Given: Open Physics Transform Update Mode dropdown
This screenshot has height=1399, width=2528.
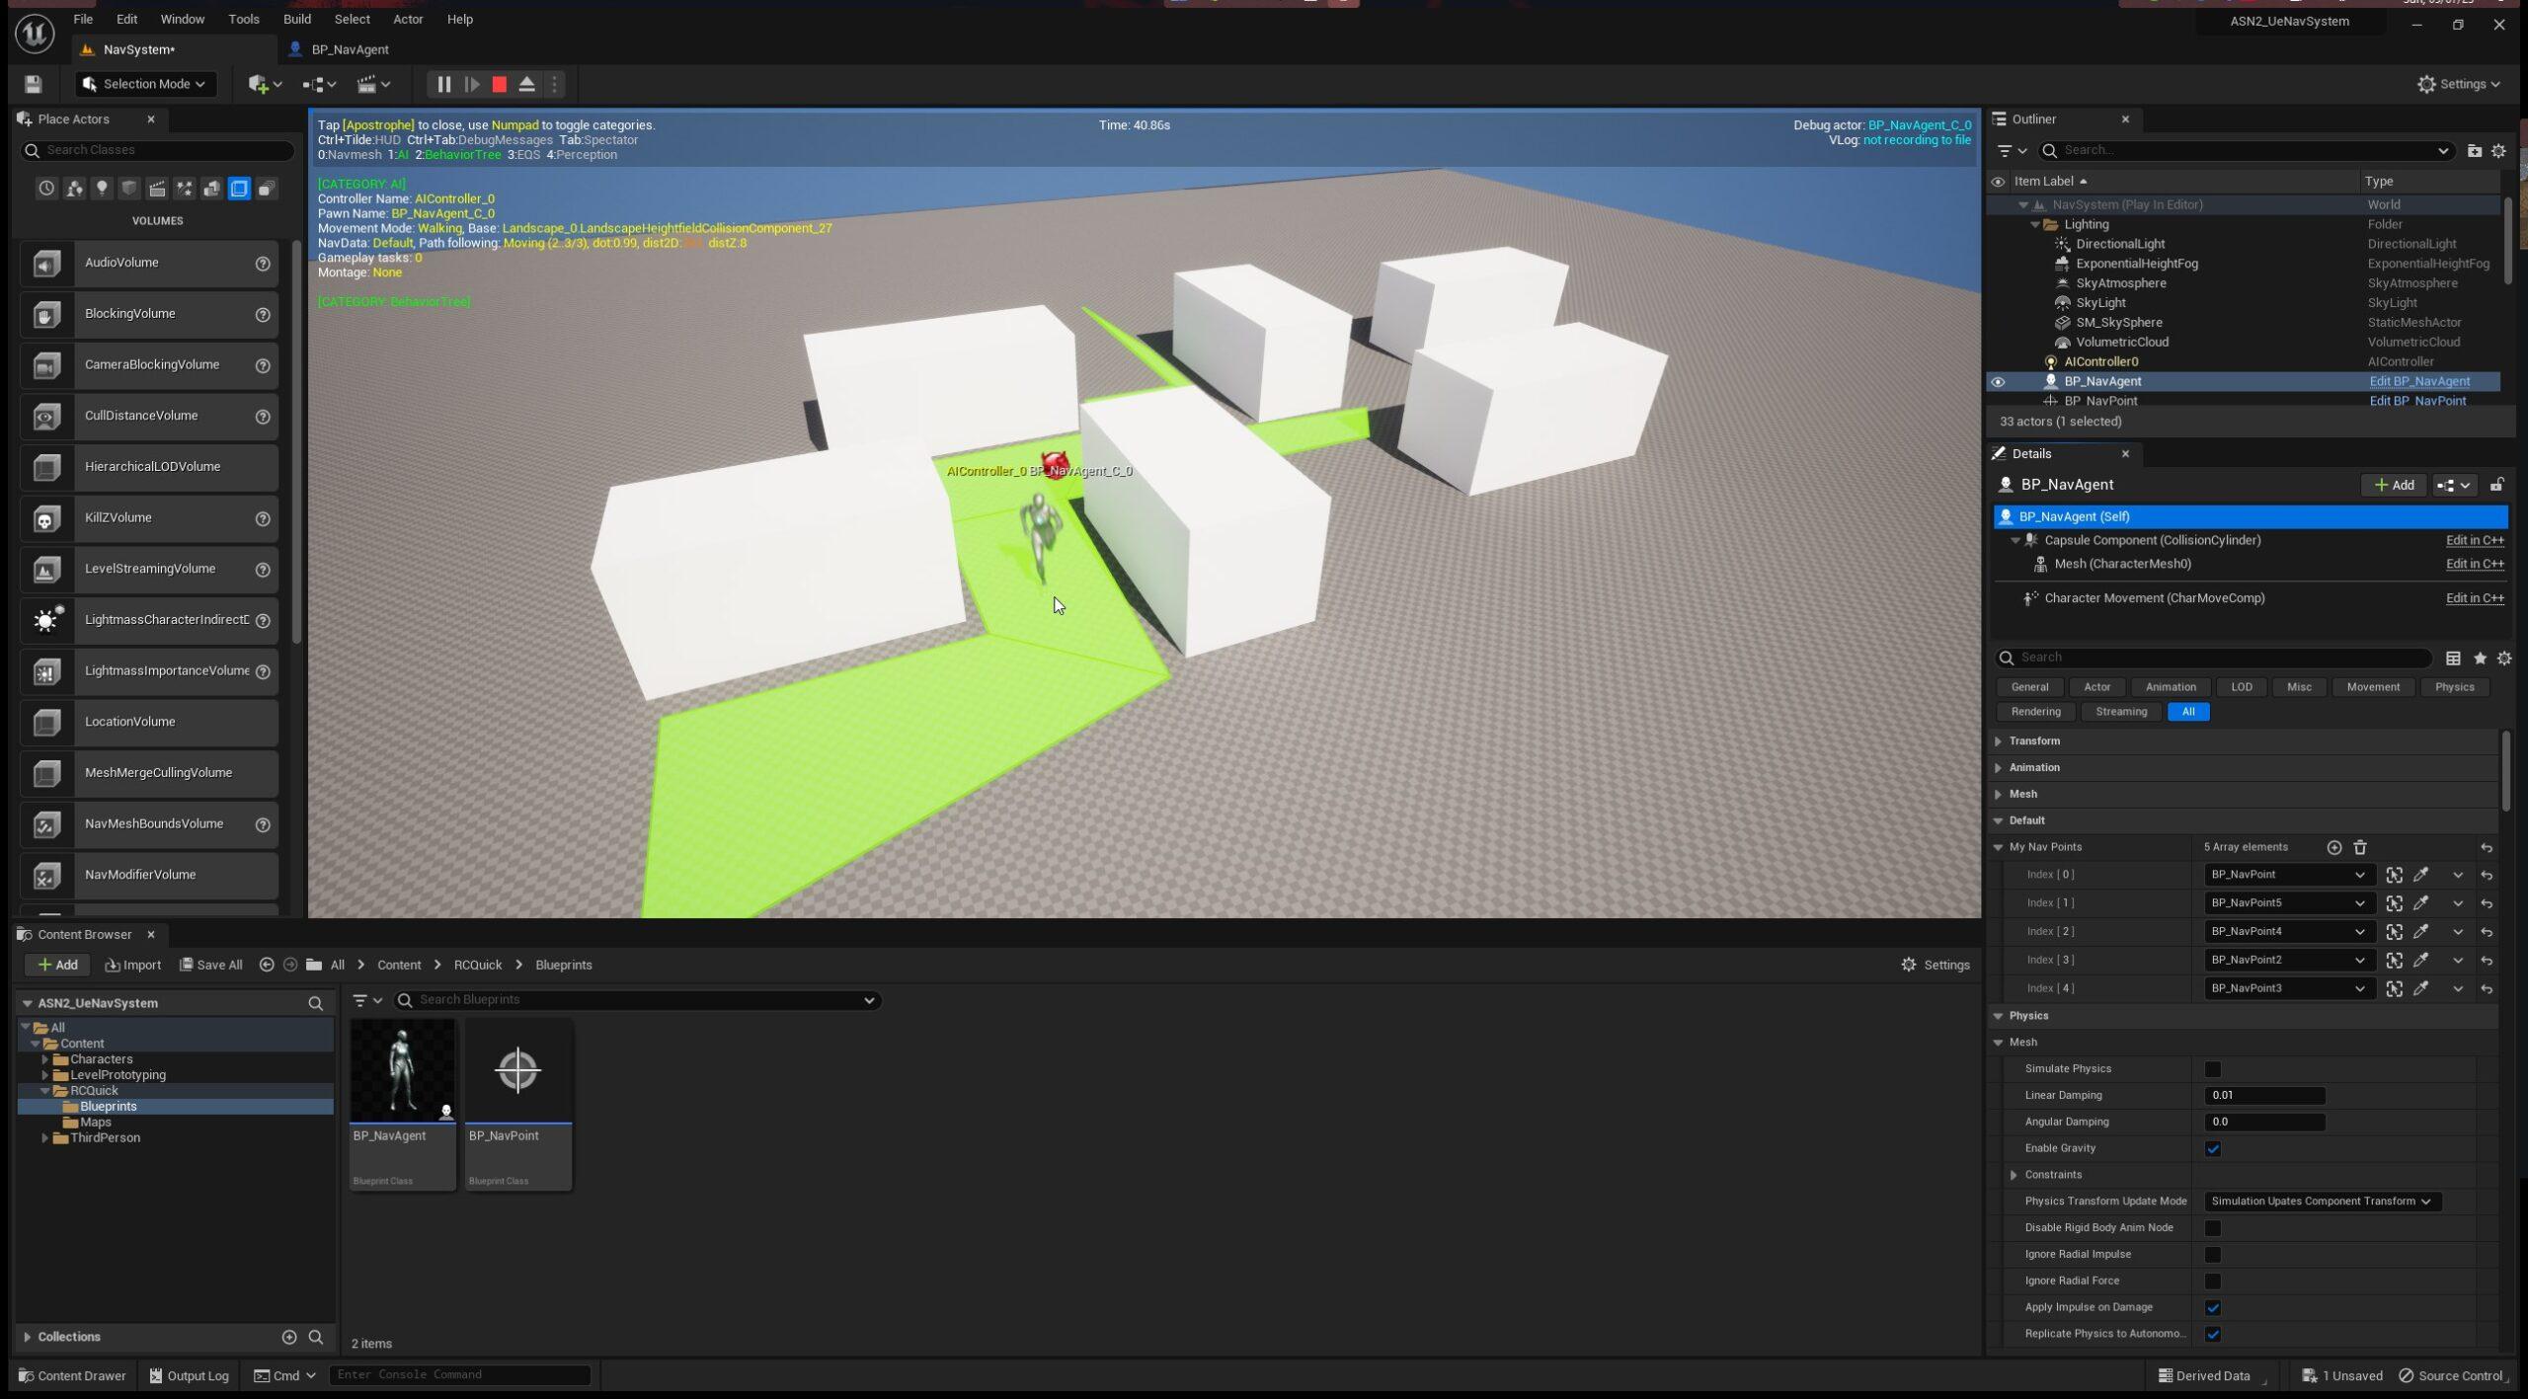Looking at the screenshot, I should click(x=2323, y=1202).
